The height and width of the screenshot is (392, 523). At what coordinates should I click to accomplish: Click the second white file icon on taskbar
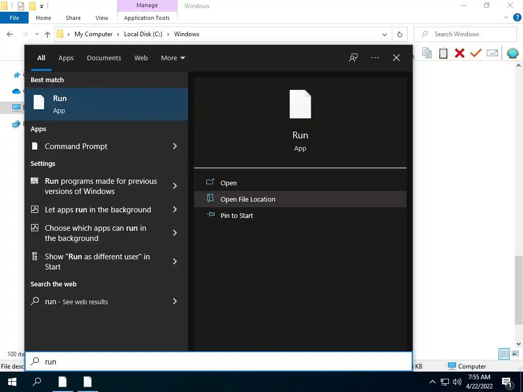87,382
